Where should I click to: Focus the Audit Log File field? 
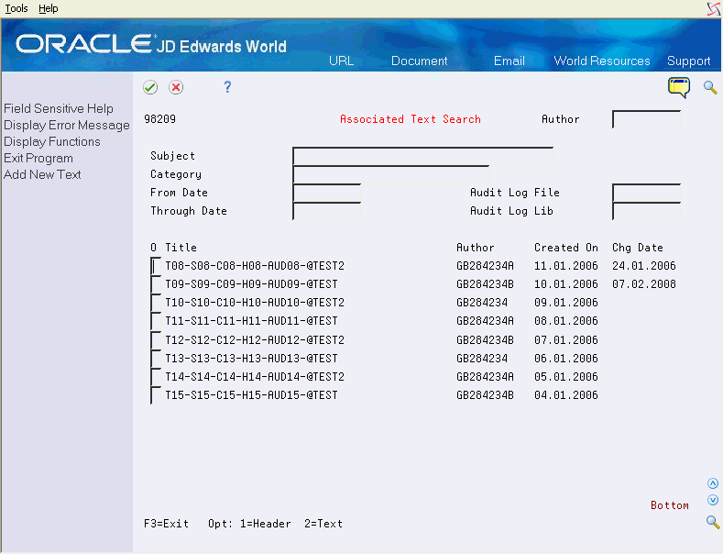pos(646,193)
